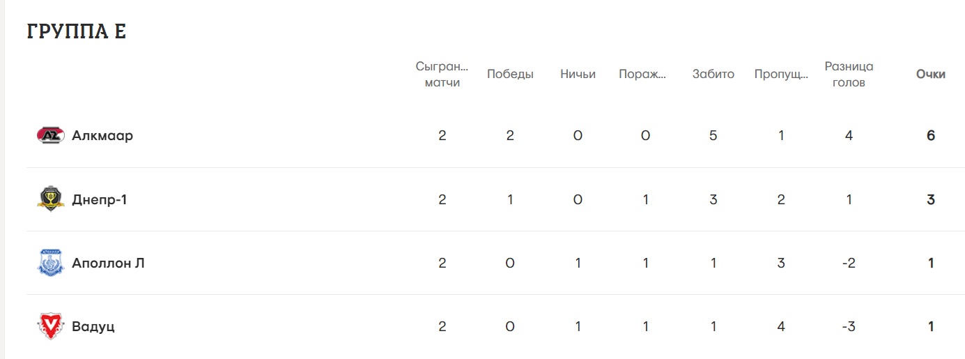
Task: Select the Аполлон Л team name
Action: pyautogui.click(x=108, y=263)
